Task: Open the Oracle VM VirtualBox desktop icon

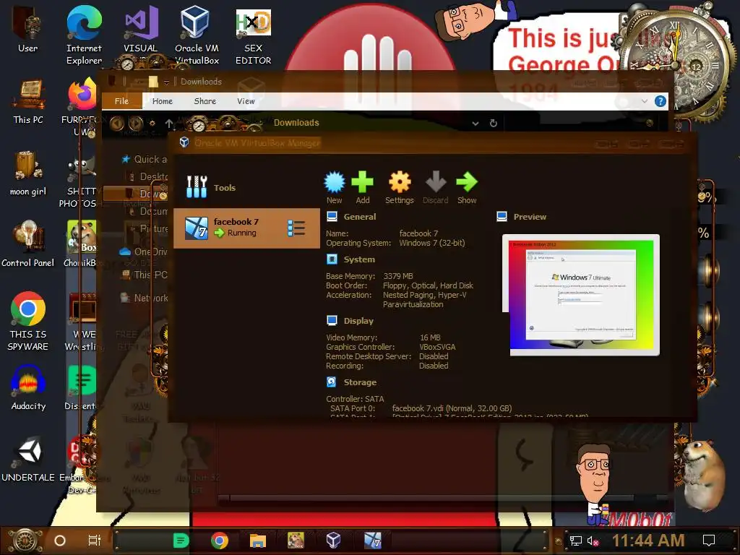Action: click(x=197, y=35)
